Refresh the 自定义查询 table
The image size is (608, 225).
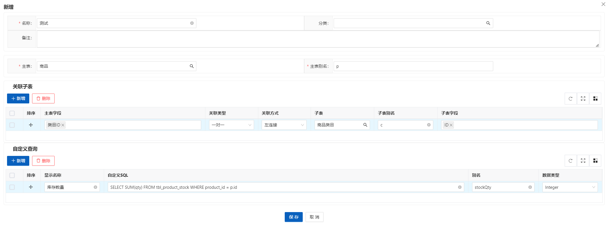pyautogui.click(x=571, y=161)
